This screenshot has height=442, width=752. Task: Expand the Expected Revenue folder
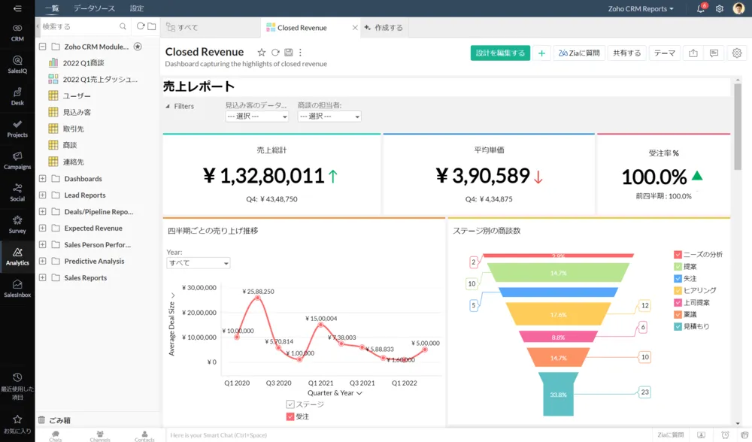pos(43,229)
